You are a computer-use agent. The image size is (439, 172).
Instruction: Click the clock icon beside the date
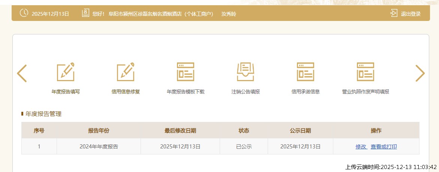click(24, 13)
